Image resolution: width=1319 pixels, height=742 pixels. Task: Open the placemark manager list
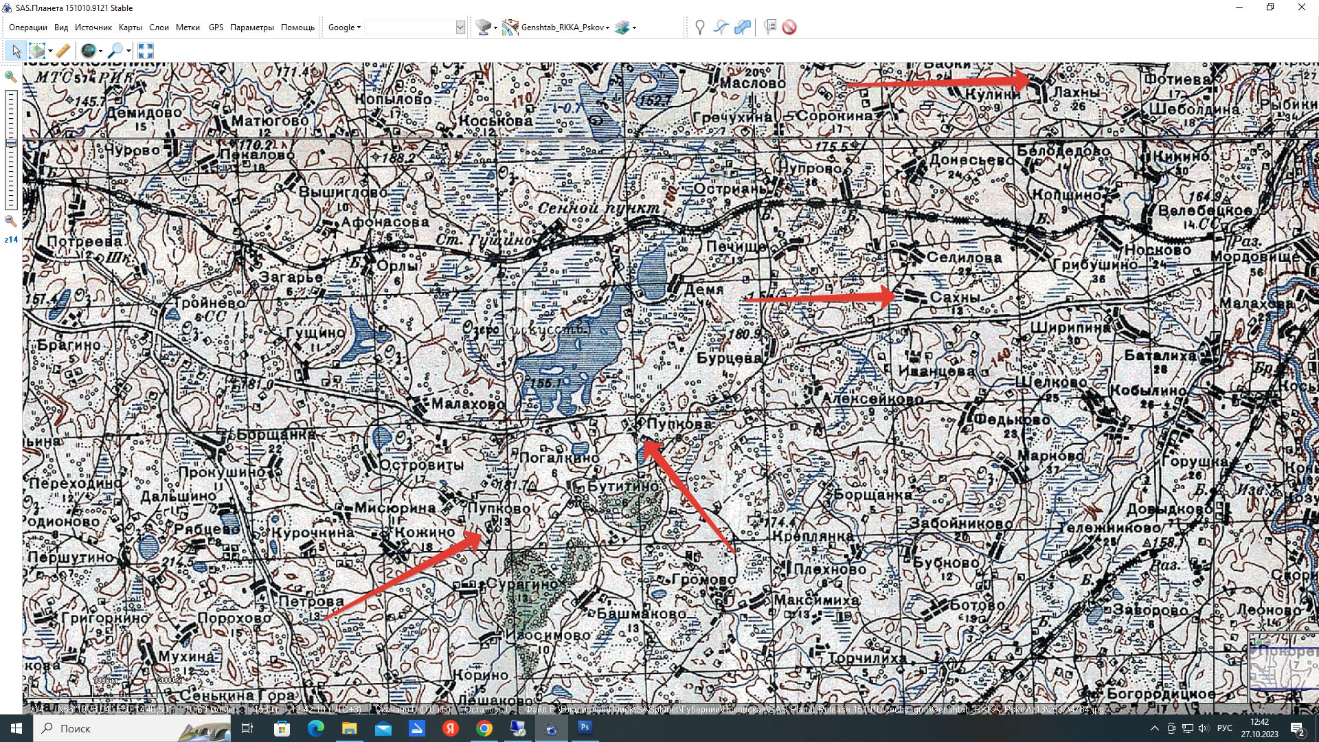[x=770, y=27]
